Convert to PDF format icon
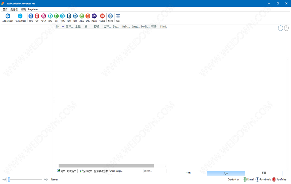 [x=37, y=17]
